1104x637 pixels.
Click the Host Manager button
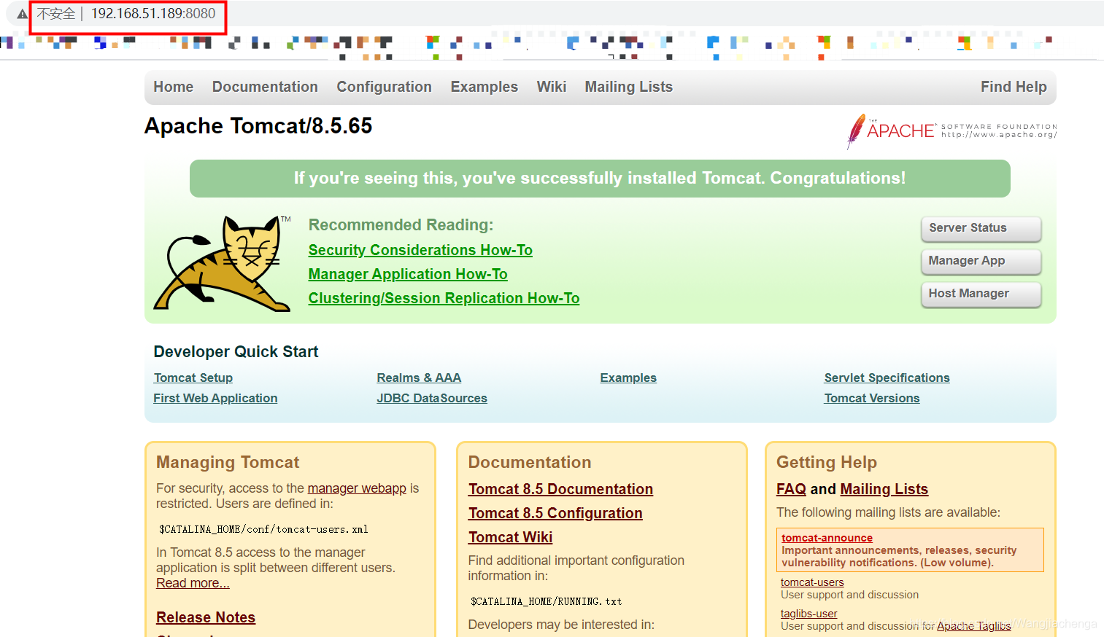[981, 294]
